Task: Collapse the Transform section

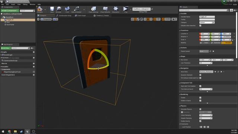Action: click(x=180, y=31)
